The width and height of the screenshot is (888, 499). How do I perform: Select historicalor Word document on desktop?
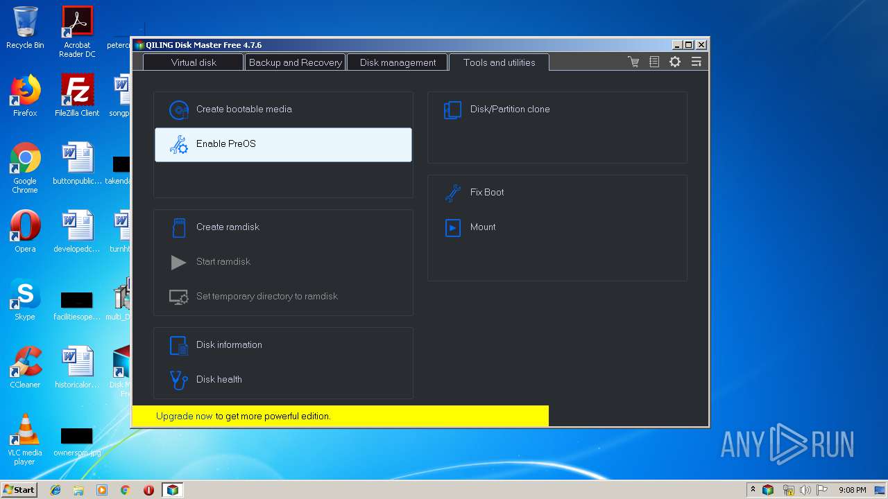pyautogui.click(x=77, y=367)
